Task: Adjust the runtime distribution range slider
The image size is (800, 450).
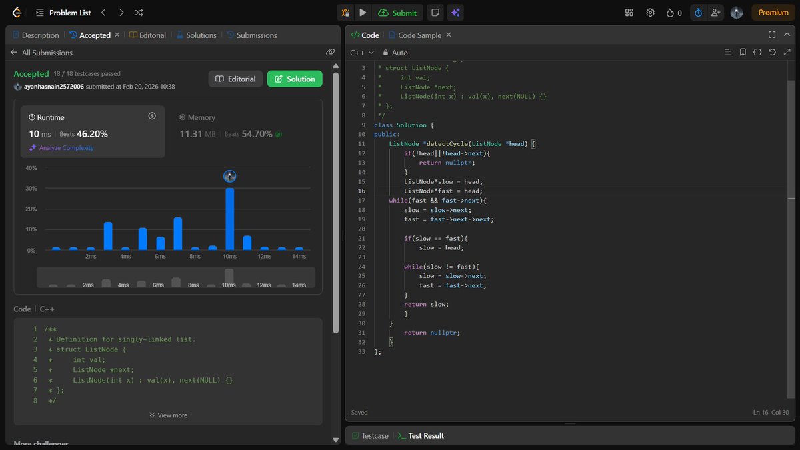Action: pyautogui.click(x=175, y=277)
